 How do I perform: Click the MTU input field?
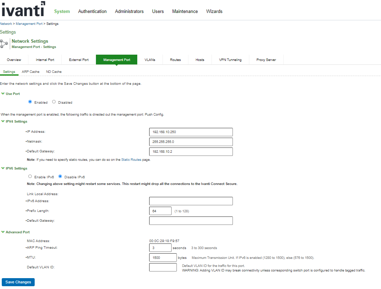click(x=163, y=257)
